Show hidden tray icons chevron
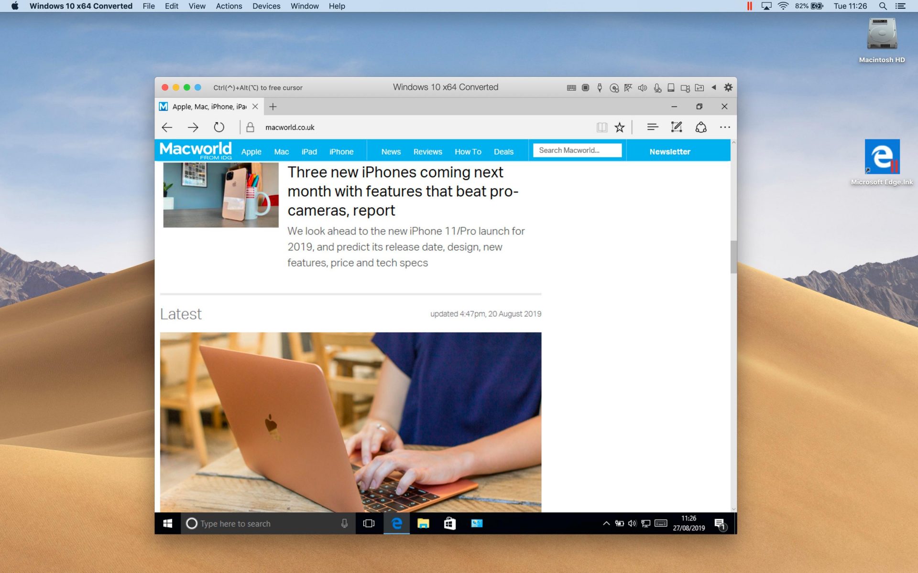Image resolution: width=918 pixels, height=573 pixels. [x=606, y=523]
